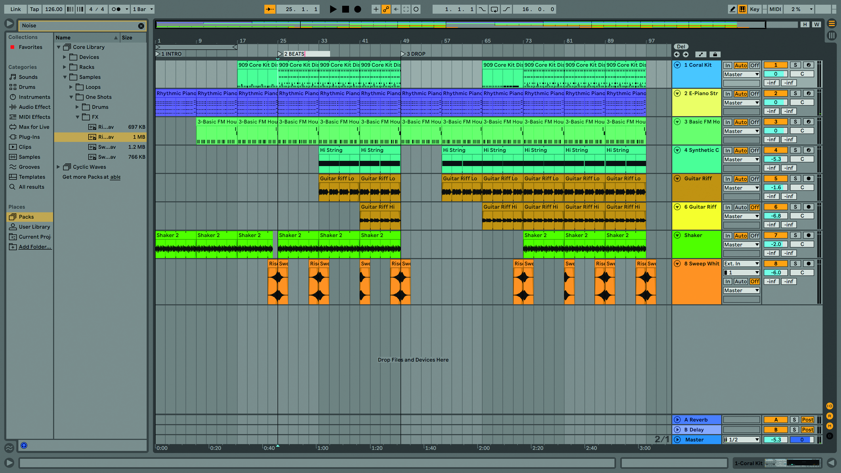Click the Re-enable Automation arrow
841x473 pixels.
pyautogui.click(x=396, y=9)
